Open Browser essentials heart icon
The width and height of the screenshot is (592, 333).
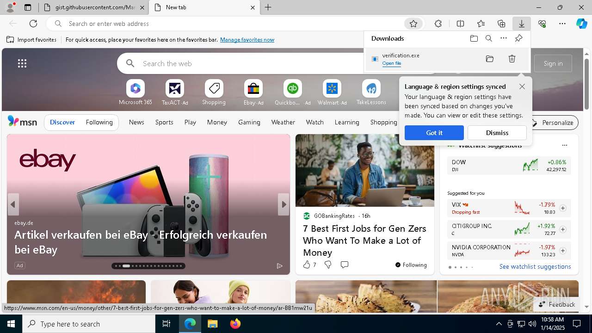click(x=542, y=24)
